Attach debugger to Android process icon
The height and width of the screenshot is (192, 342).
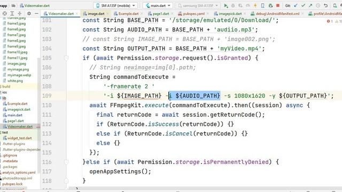coord(270,6)
